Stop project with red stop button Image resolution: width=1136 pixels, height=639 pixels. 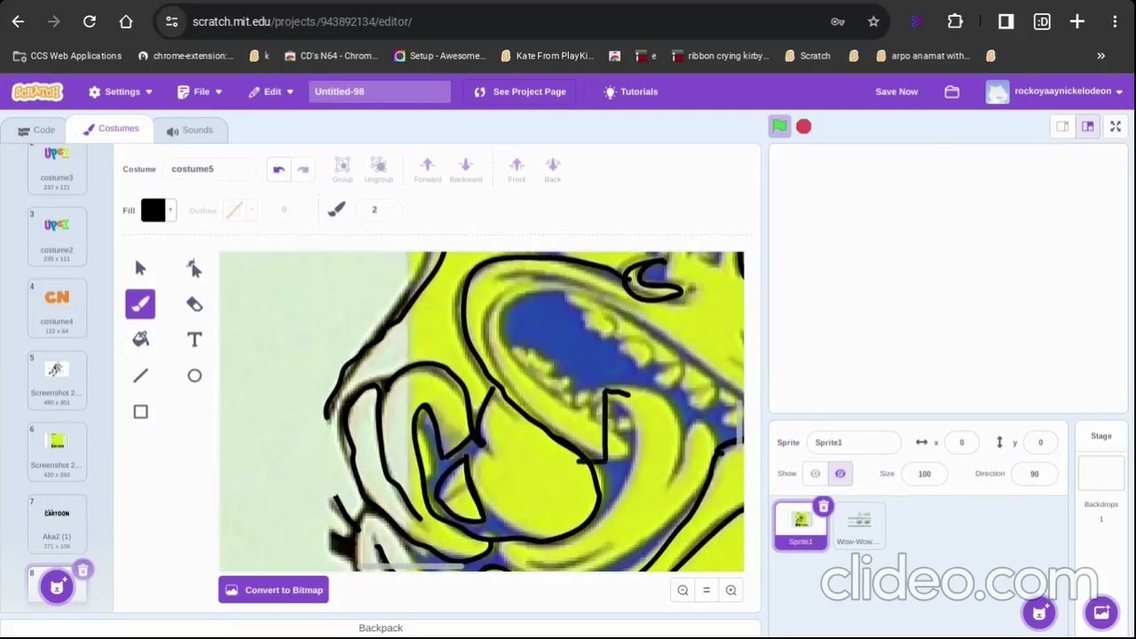click(x=803, y=126)
